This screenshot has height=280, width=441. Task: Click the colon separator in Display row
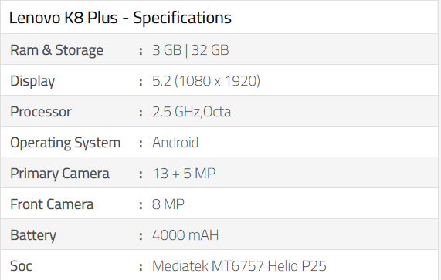tap(141, 82)
